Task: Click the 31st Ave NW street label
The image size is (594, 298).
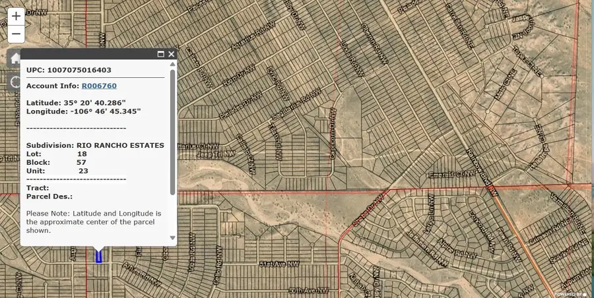Action: point(275,264)
